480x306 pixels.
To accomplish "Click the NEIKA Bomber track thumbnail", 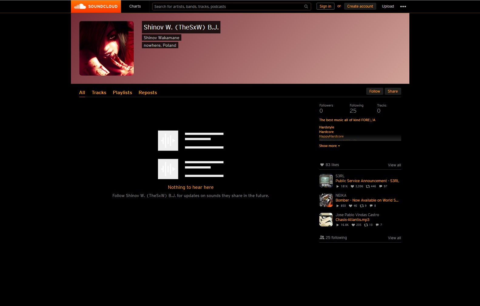I will pyautogui.click(x=326, y=200).
